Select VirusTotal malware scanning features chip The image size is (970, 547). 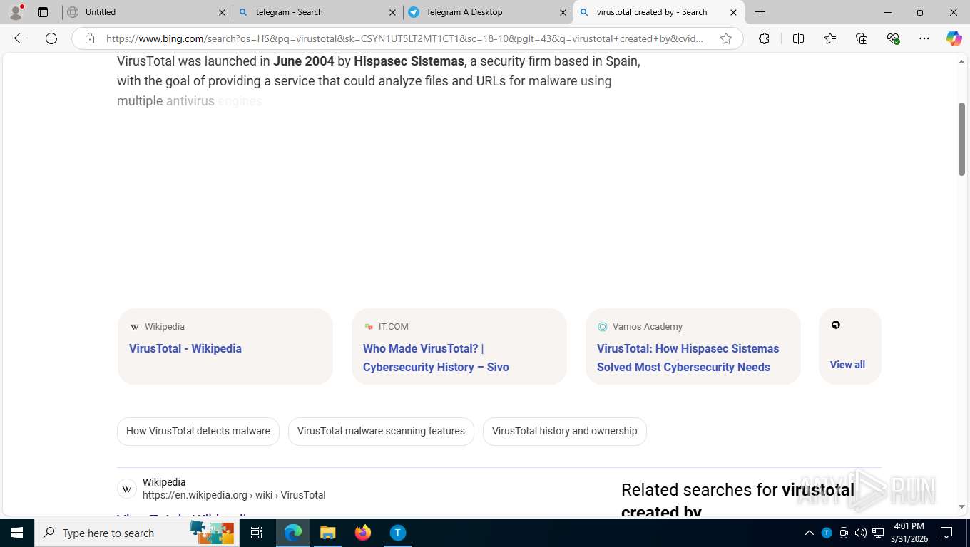click(381, 432)
